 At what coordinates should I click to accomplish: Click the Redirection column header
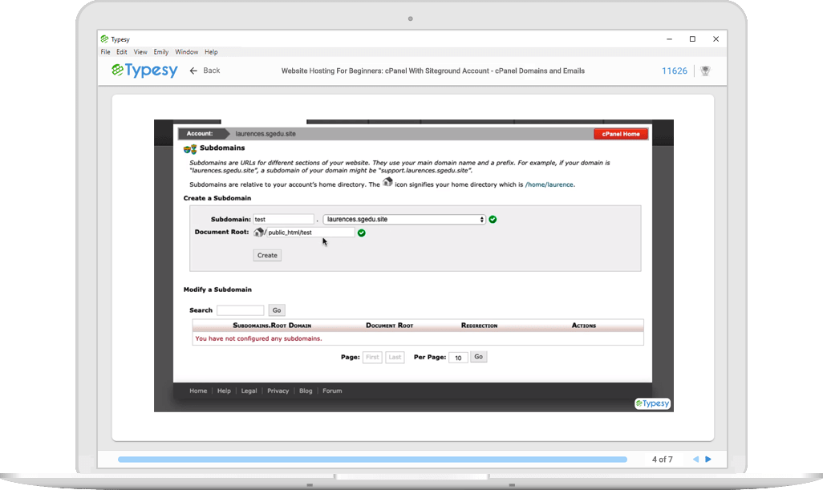point(479,326)
